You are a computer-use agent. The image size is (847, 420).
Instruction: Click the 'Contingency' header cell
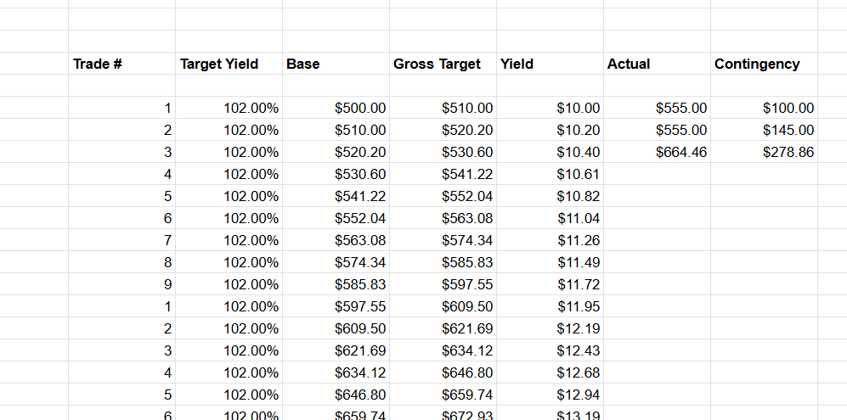click(x=764, y=64)
